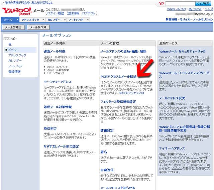Open the ヘルプ link
Viewport: 214px width, 190px height.
(x=209, y=9)
